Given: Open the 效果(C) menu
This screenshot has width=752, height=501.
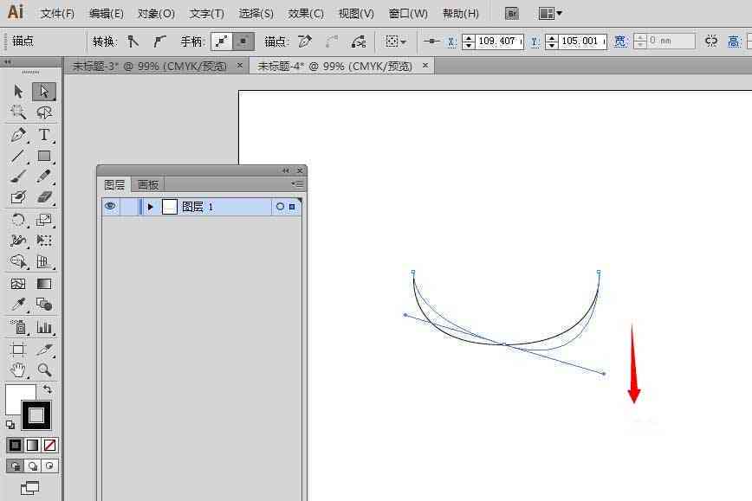Looking at the screenshot, I should click(306, 13).
